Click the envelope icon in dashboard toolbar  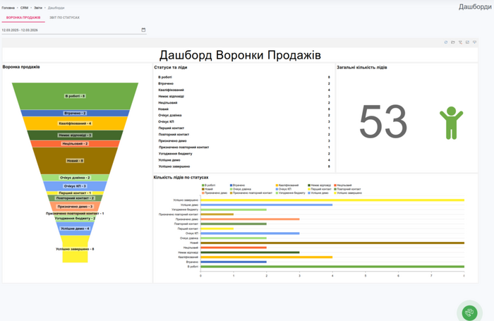(467, 42)
